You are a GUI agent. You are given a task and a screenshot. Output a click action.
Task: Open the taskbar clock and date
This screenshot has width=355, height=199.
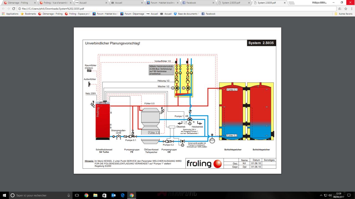pyautogui.click(x=339, y=195)
